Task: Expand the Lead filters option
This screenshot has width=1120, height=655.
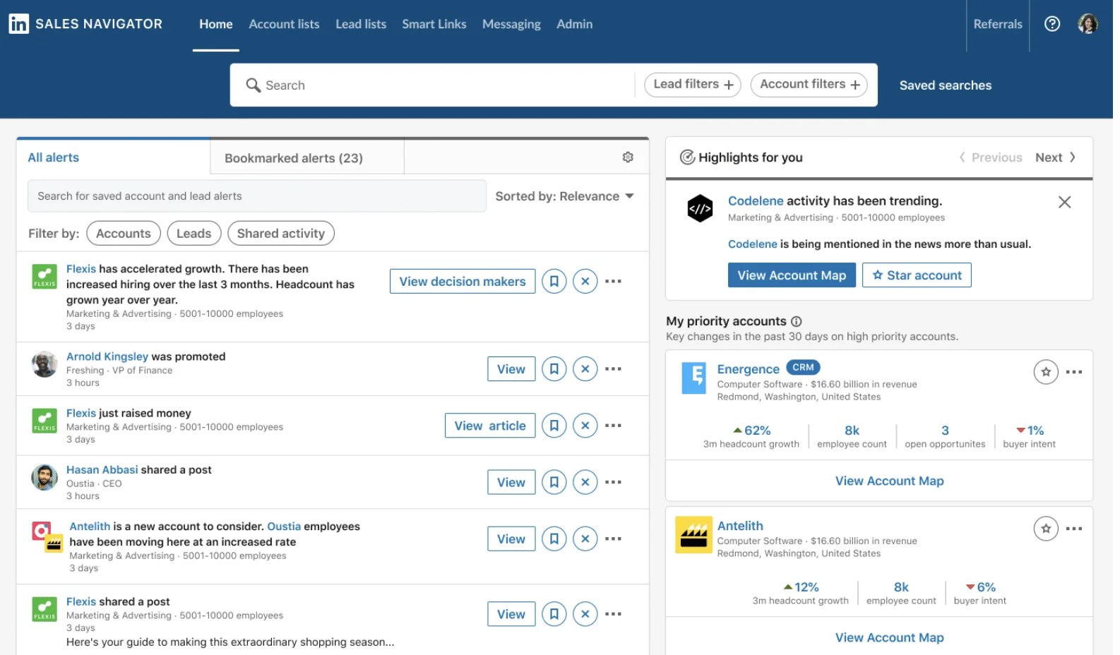Action: pyautogui.click(x=693, y=85)
